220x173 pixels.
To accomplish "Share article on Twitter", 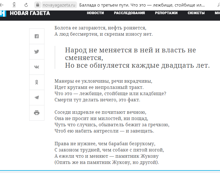I will click(x=37, y=52).
